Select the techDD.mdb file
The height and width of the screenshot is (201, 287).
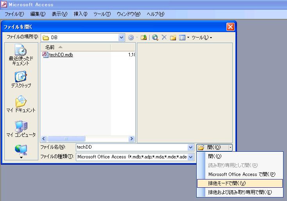[61, 55]
